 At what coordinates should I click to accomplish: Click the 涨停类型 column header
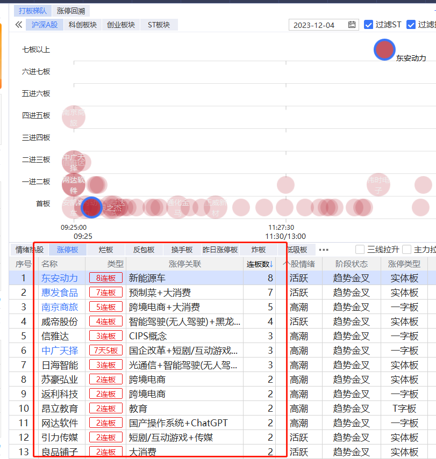click(x=404, y=264)
